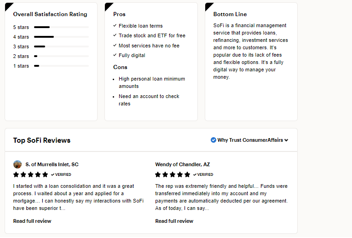The height and width of the screenshot is (238, 352).
Task: Click the blue verified checkmark badge icon
Action: [214, 140]
